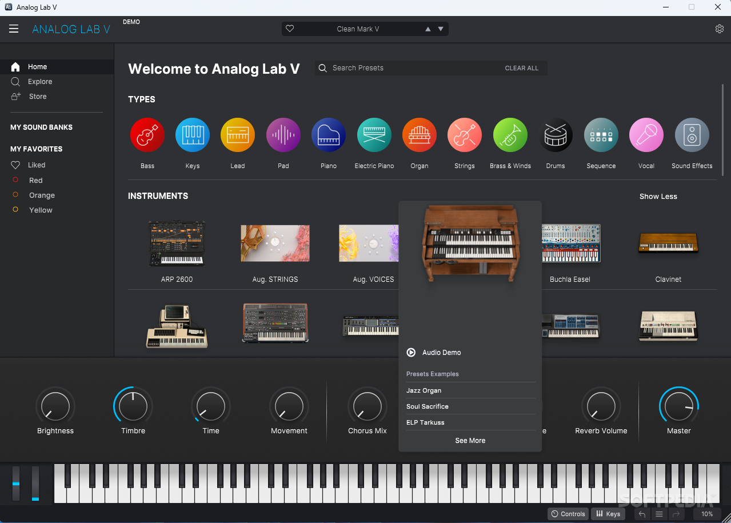Open the Home section
This screenshot has width=731, height=523.
57,67
